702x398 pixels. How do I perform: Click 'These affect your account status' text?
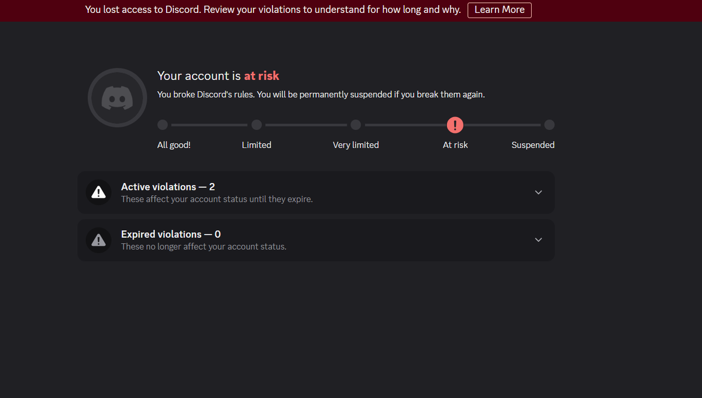point(217,199)
